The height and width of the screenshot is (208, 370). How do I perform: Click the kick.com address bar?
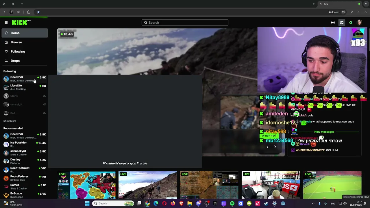tap(334, 12)
